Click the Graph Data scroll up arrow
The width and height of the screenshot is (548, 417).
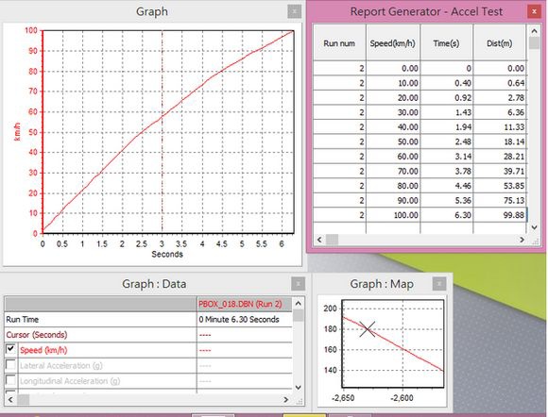299,303
